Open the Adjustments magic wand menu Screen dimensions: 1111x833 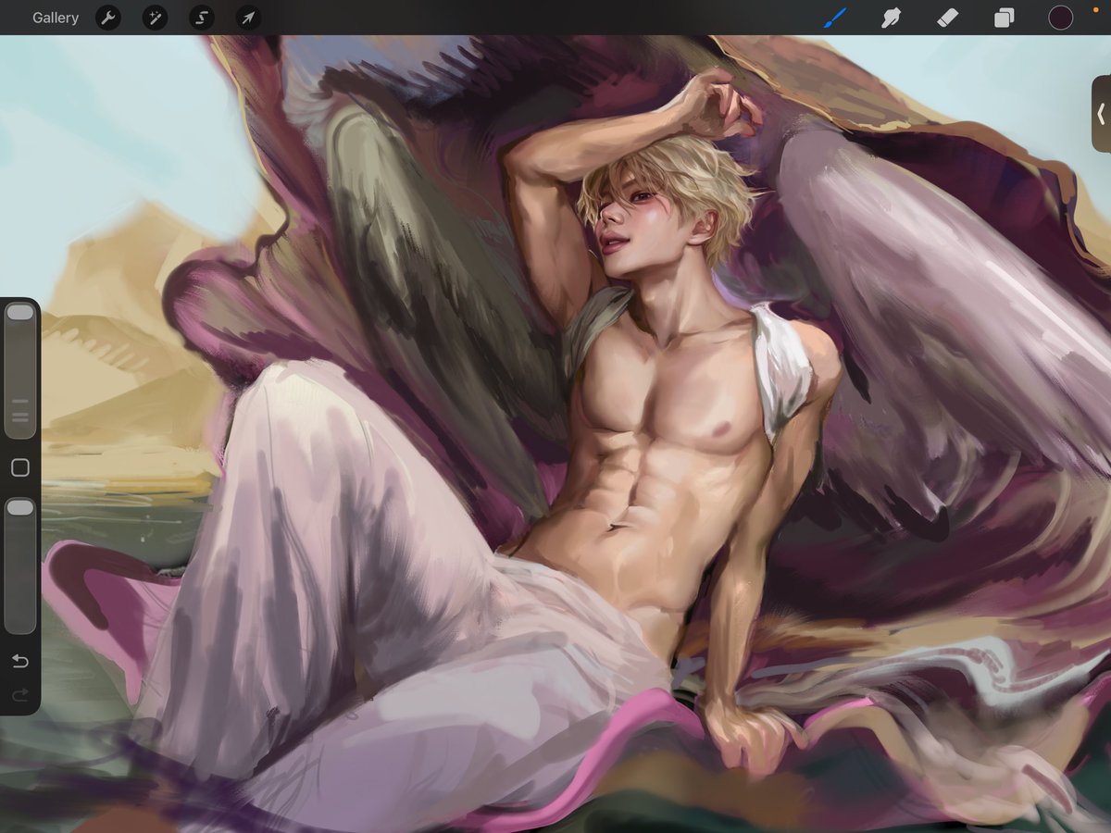click(155, 18)
